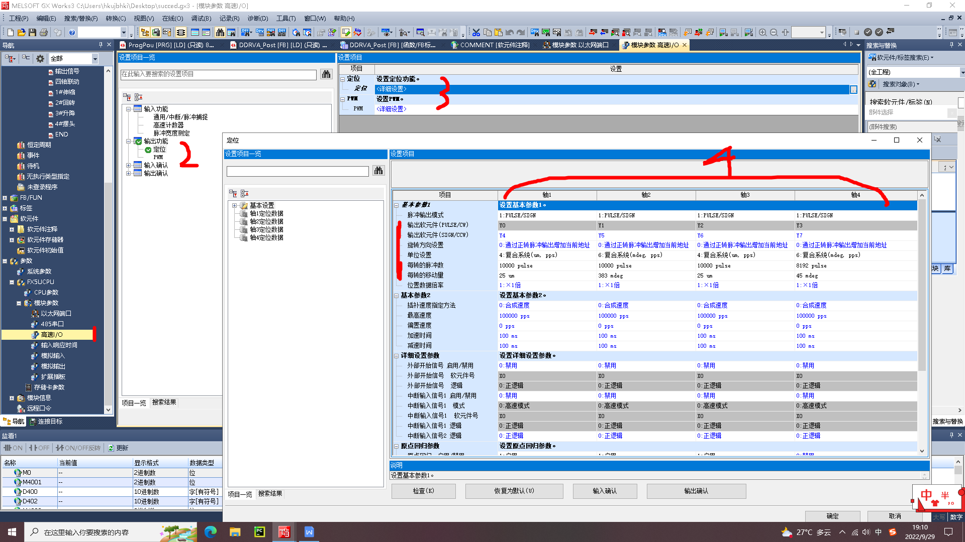
Task: Collapse the 基本参数1 section
Action: [396, 205]
